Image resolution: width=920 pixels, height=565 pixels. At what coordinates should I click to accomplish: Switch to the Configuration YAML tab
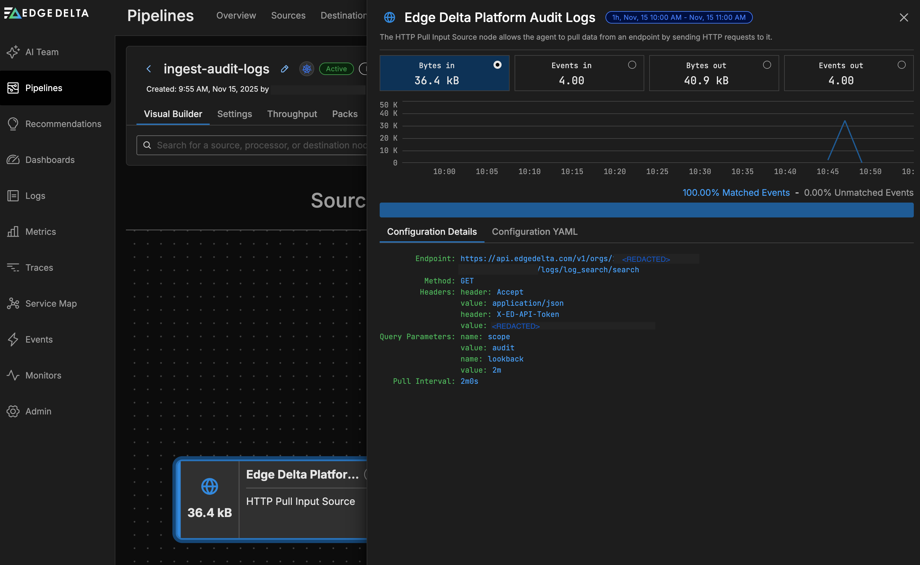[534, 232]
